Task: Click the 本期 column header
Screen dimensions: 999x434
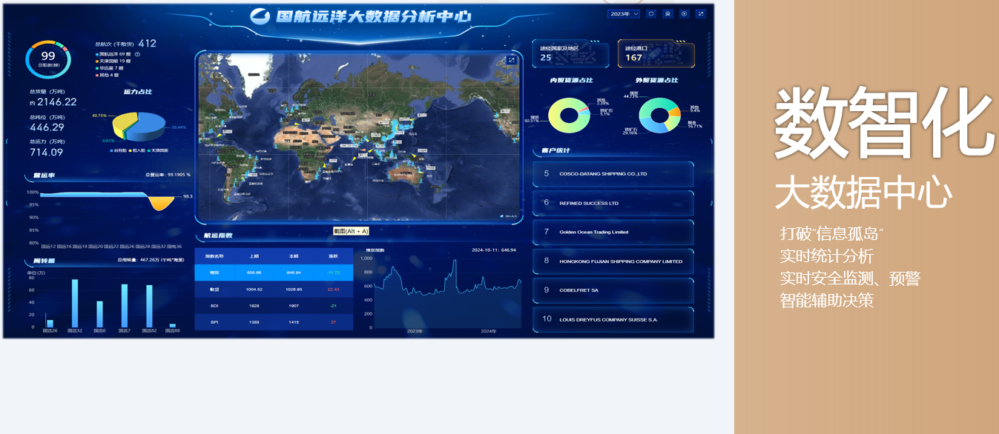Action: (294, 256)
